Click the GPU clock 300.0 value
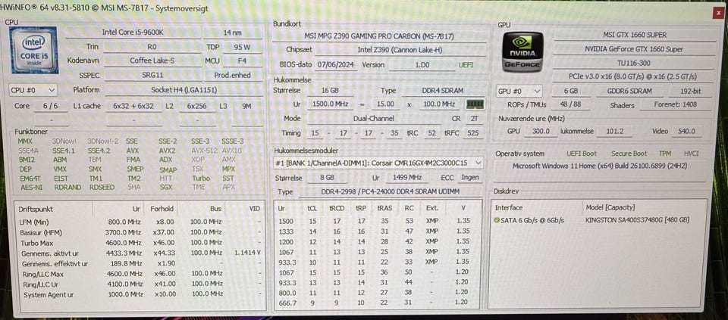The height and width of the screenshot is (320, 728). (541, 132)
